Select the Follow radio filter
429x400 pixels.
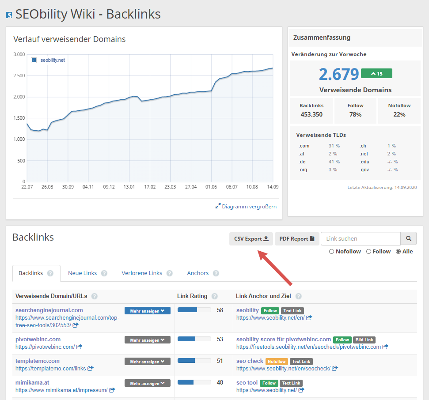tap(369, 252)
